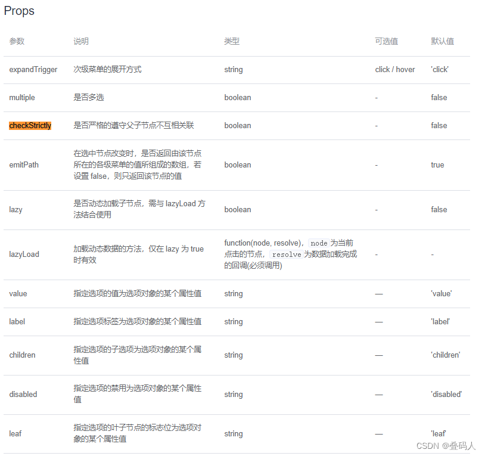Select the expandTrigger parameter name
Image resolution: width=485 pixels, height=456 pixels.
click(x=33, y=70)
